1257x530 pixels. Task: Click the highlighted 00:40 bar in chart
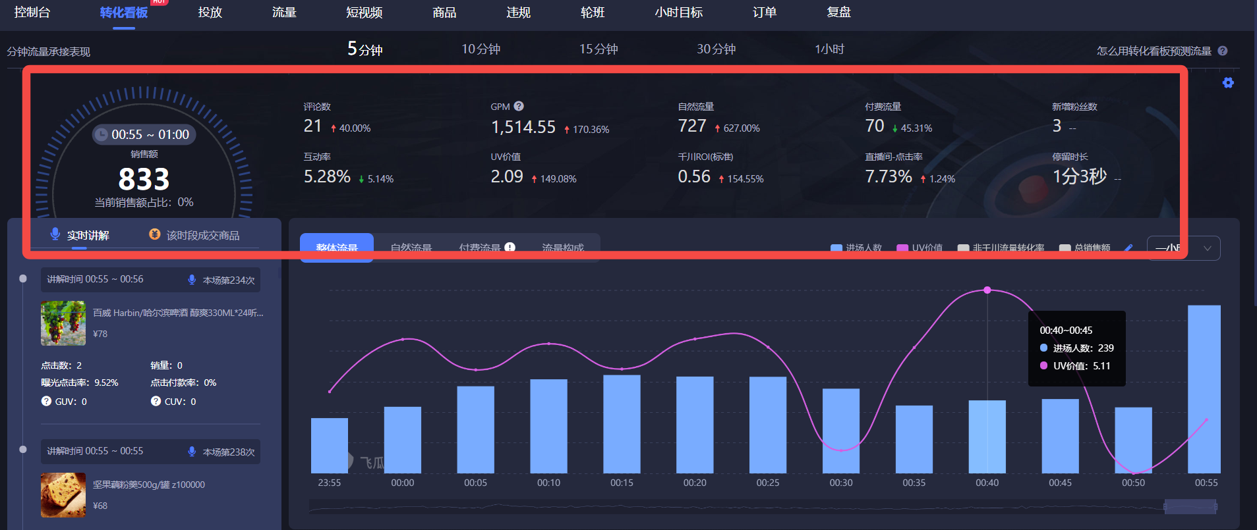coord(987,437)
